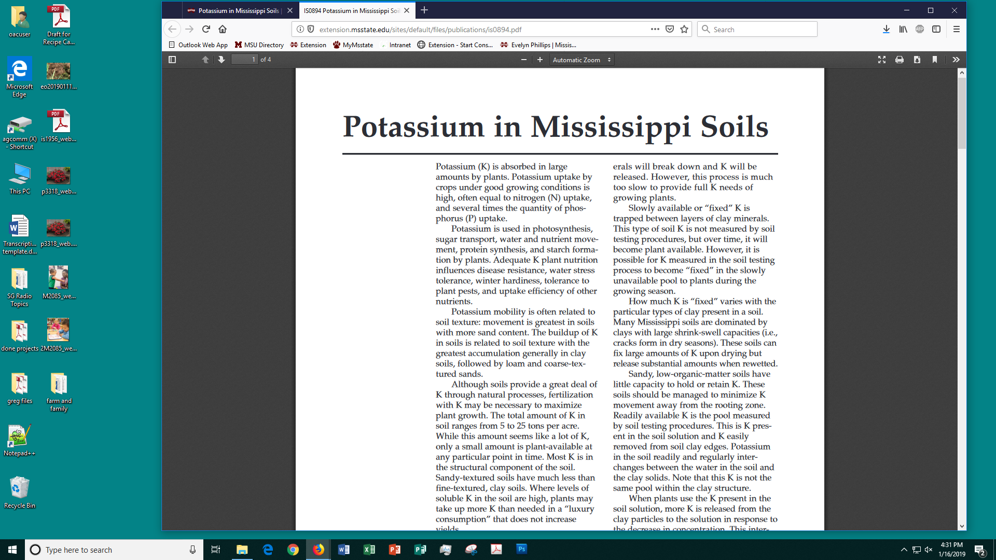Open the Firefox home page
This screenshot has width=996, height=560.
point(223,29)
